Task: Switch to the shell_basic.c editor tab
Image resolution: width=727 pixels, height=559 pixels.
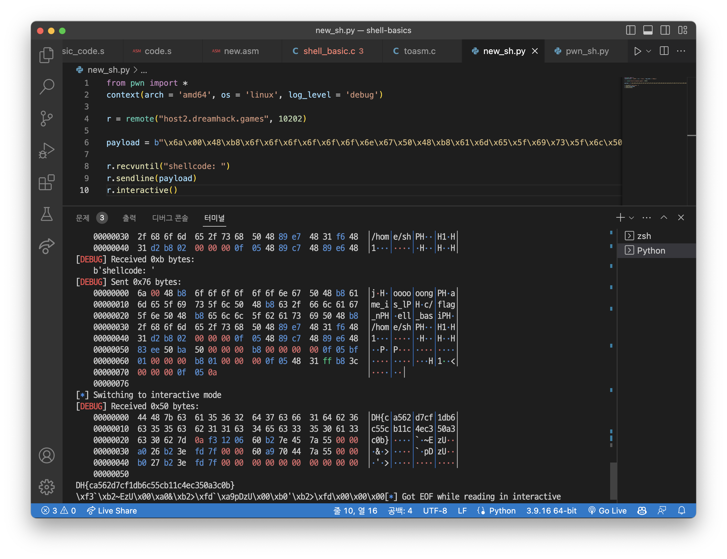Action: [329, 51]
